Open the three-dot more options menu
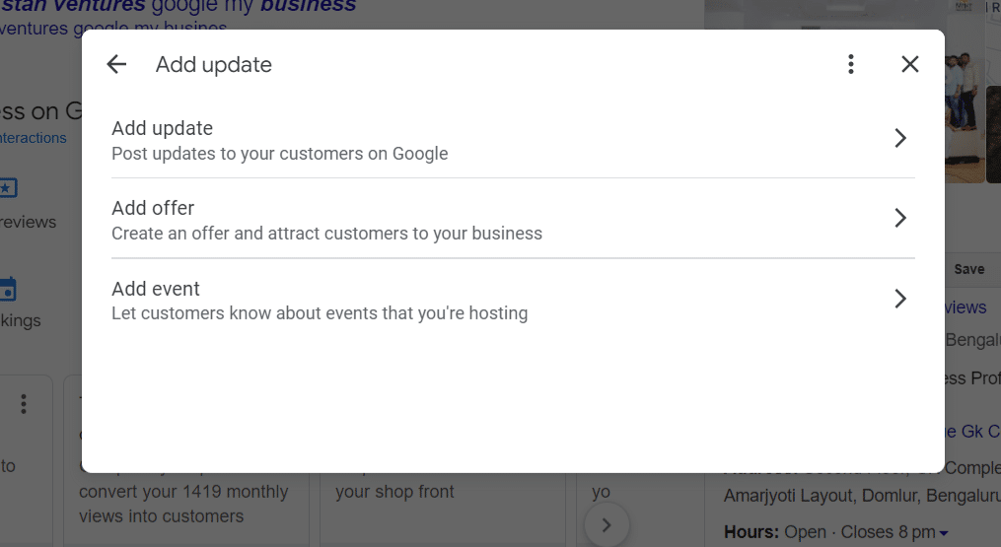Viewport: 1001px width, 547px height. tap(851, 65)
